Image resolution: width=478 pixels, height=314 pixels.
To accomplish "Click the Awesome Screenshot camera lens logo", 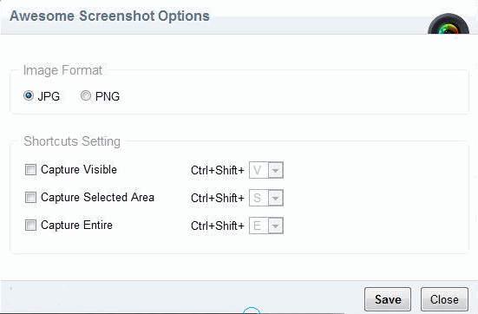I will pos(449,24).
